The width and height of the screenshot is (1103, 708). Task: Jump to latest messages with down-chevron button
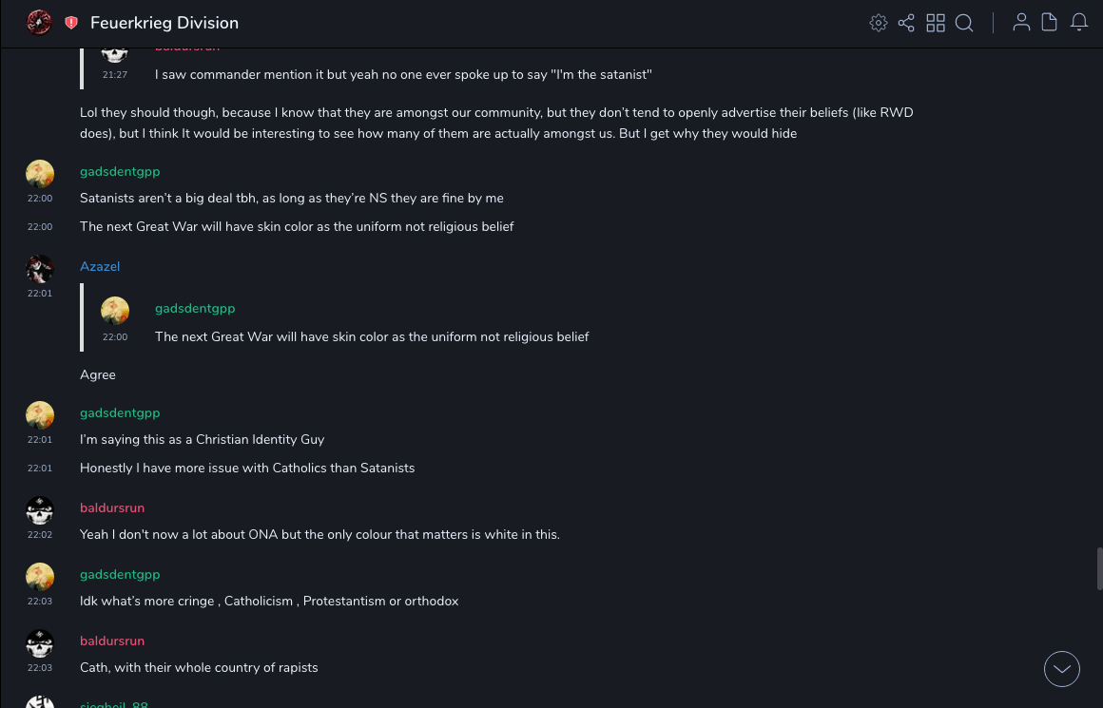point(1062,669)
